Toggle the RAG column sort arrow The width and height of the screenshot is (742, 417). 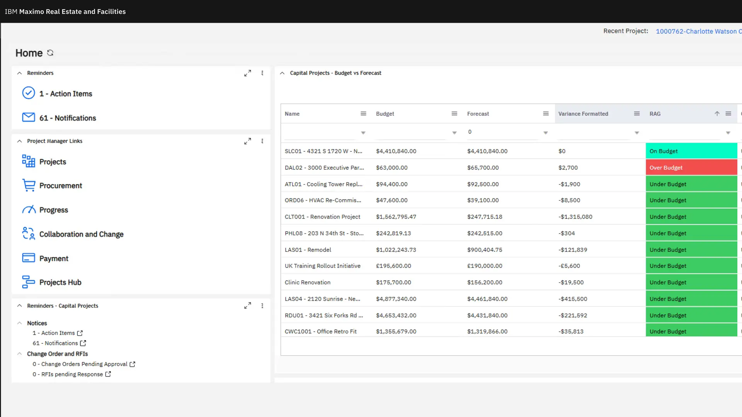tap(717, 114)
